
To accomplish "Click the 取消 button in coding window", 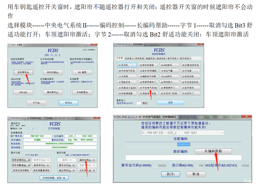I will click(x=196, y=174).
